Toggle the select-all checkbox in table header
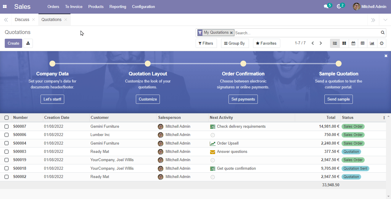 [7, 118]
